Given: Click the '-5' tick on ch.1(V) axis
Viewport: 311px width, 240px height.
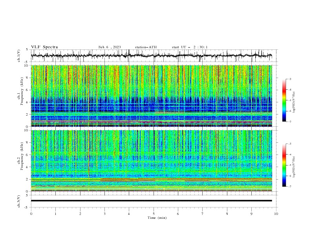Looking at the screenshot, I should (x=27, y=62).
